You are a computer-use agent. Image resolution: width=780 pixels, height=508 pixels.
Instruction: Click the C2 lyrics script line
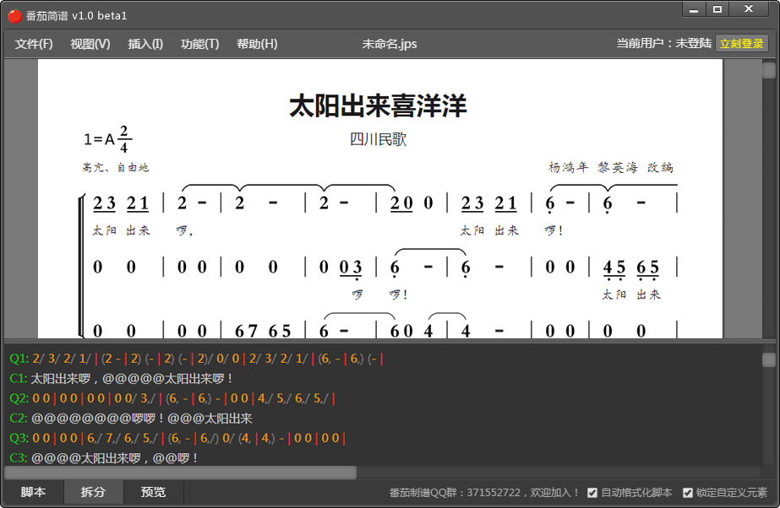point(142,418)
